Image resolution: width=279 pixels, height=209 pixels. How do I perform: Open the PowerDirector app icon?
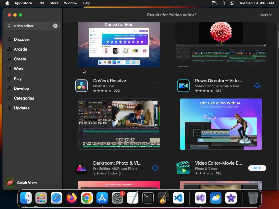click(x=183, y=86)
